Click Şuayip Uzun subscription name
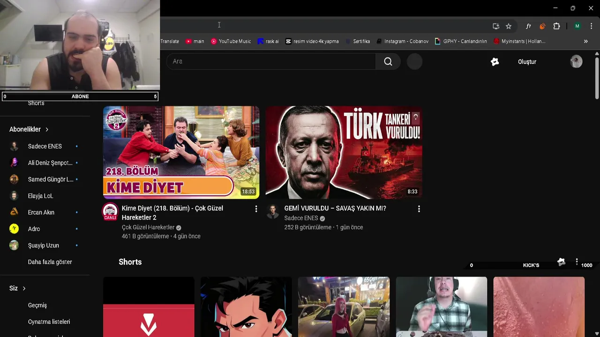This screenshot has width=600, height=337. (43, 245)
